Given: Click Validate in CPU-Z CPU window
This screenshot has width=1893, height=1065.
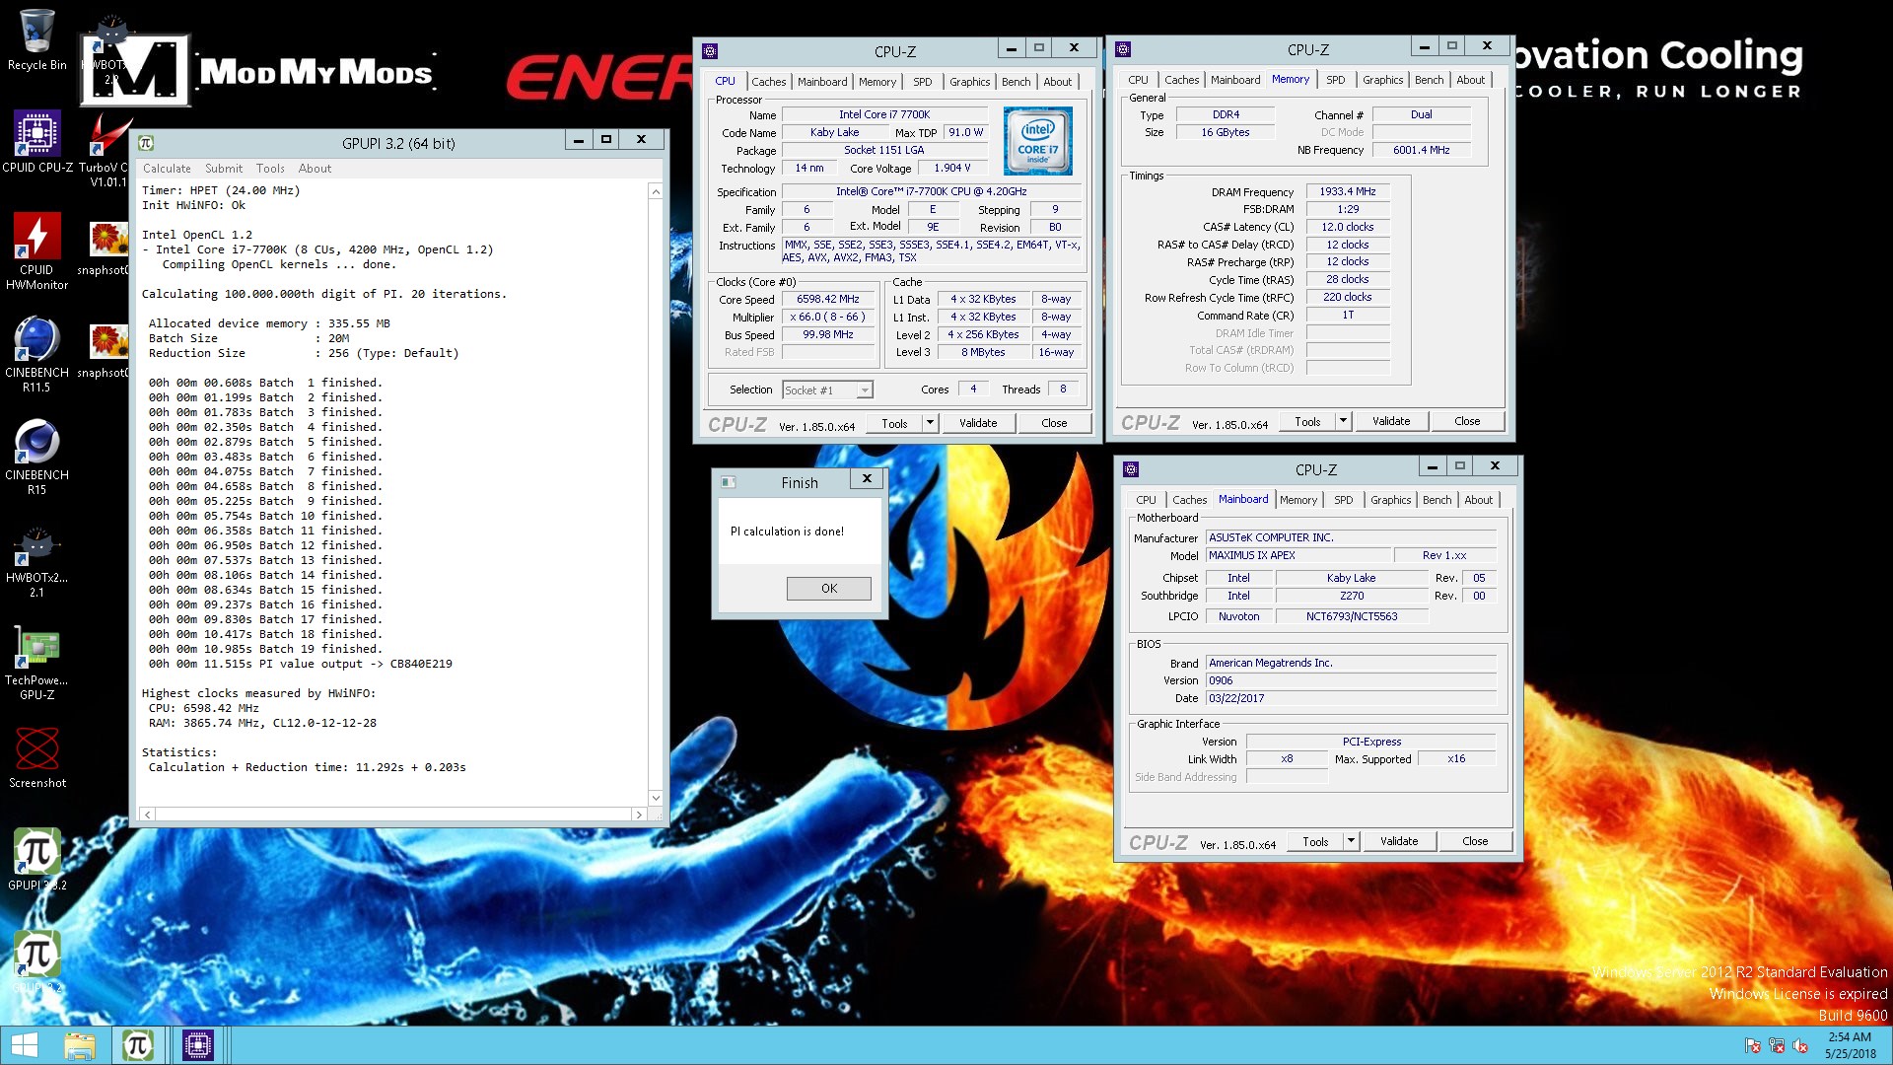Looking at the screenshot, I should [978, 423].
